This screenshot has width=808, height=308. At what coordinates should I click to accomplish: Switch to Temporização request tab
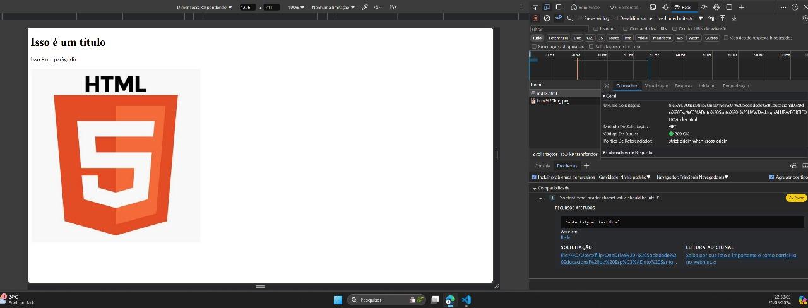[735, 85]
